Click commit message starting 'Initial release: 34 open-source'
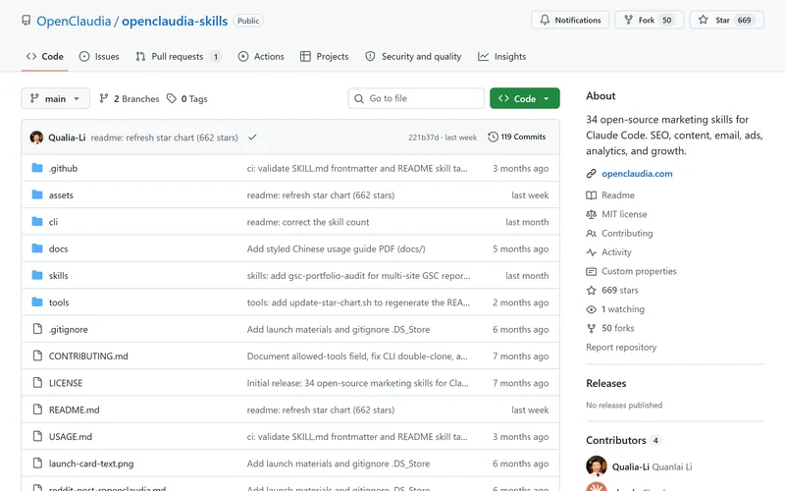Screen dimensions: 785x491 pyautogui.click(x=357, y=383)
